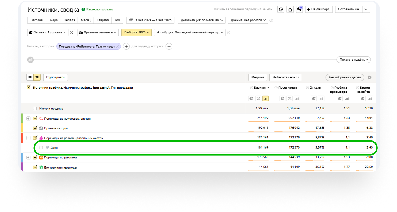The image size is (397, 212).
Task: Show pie chart for Посетители
Action: (x=282, y=98)
